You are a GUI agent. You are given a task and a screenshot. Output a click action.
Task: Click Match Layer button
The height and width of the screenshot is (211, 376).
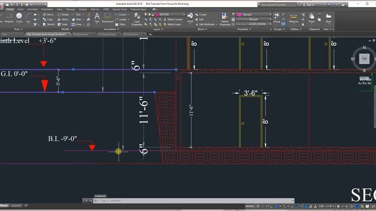172,25
